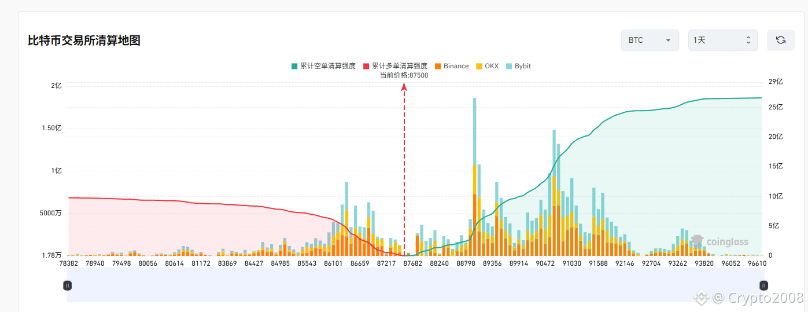Click the right axis label 10亿
The image size is (808, 312).
click(x=776, y=196)
